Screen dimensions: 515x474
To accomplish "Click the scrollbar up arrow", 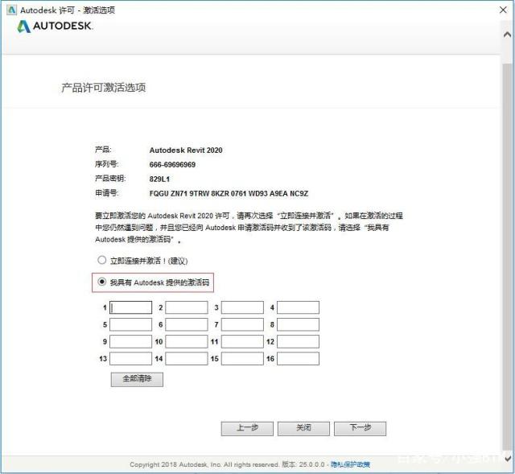I will [x=507, y=35].
